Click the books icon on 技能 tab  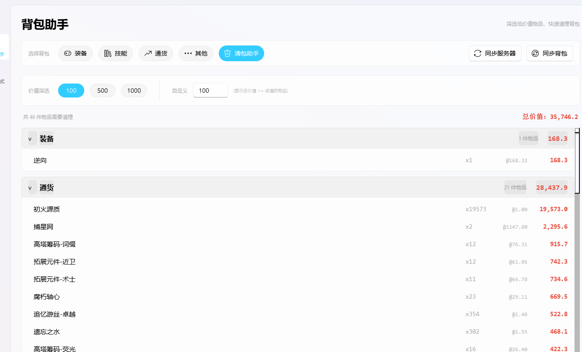coord(107,53)
